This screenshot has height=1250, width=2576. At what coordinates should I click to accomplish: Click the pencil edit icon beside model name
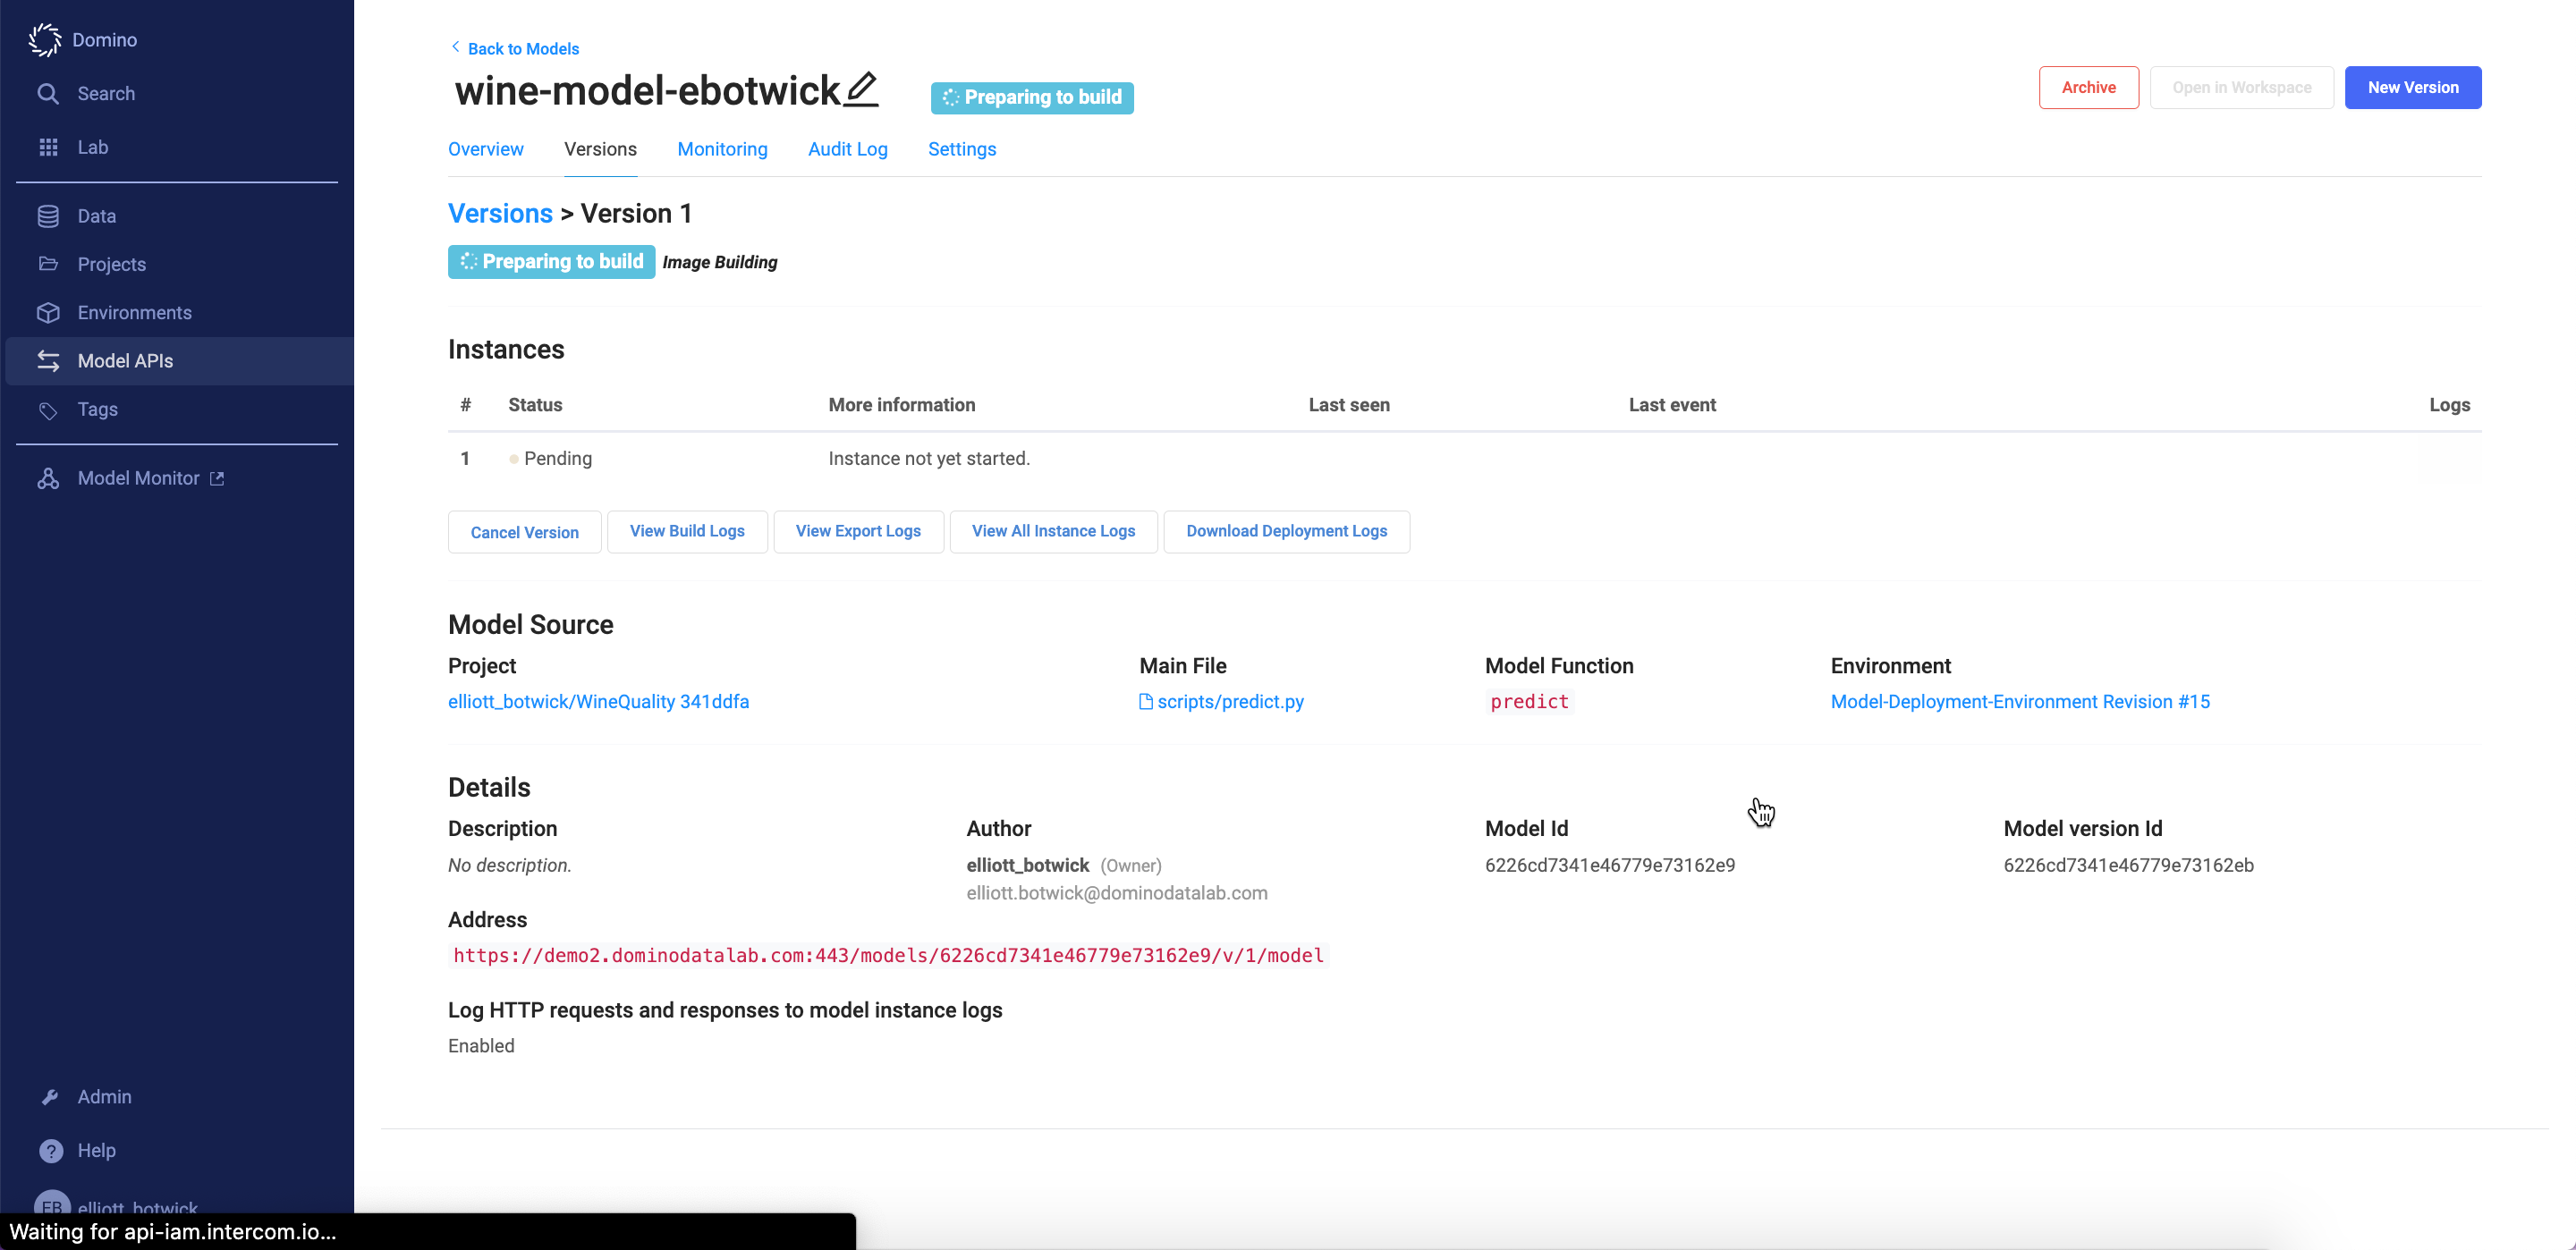click(x=861, y=90)
